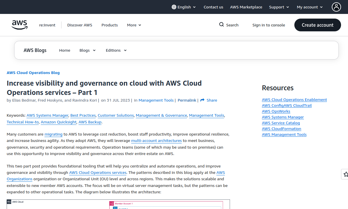This screenshot has height=209, width=348.
Task: Open the user profile avatar icon
Action: [336, 7]
